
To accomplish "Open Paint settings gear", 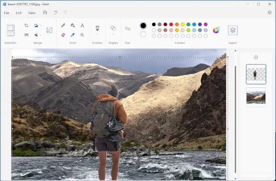I will [270, 12].
